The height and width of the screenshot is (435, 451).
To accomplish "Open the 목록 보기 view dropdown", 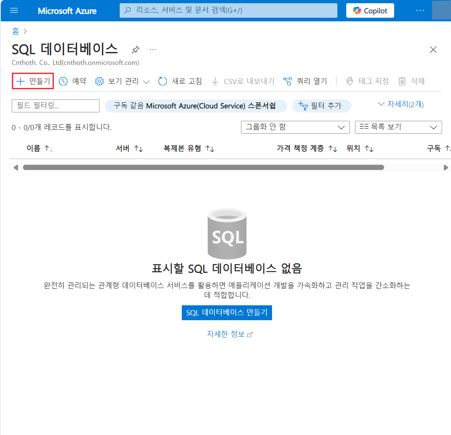I will [x=398, y=127].
